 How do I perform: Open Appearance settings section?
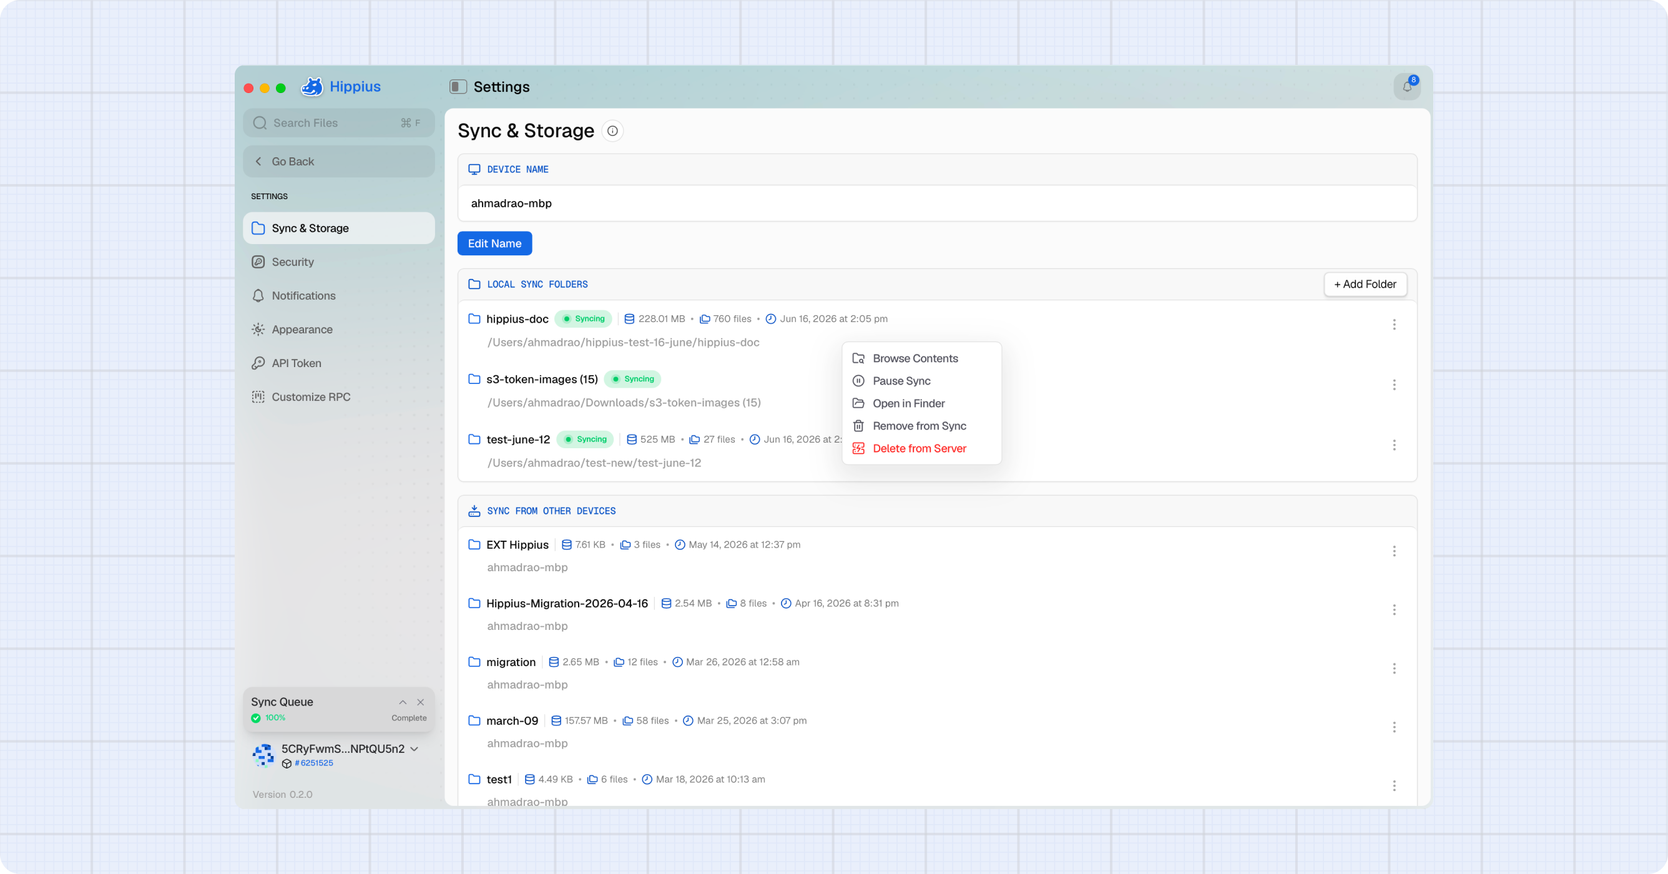pos(338,330)
